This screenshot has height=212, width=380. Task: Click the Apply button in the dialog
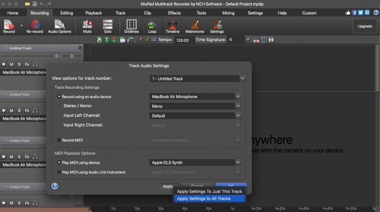click(x=168, y=186)
